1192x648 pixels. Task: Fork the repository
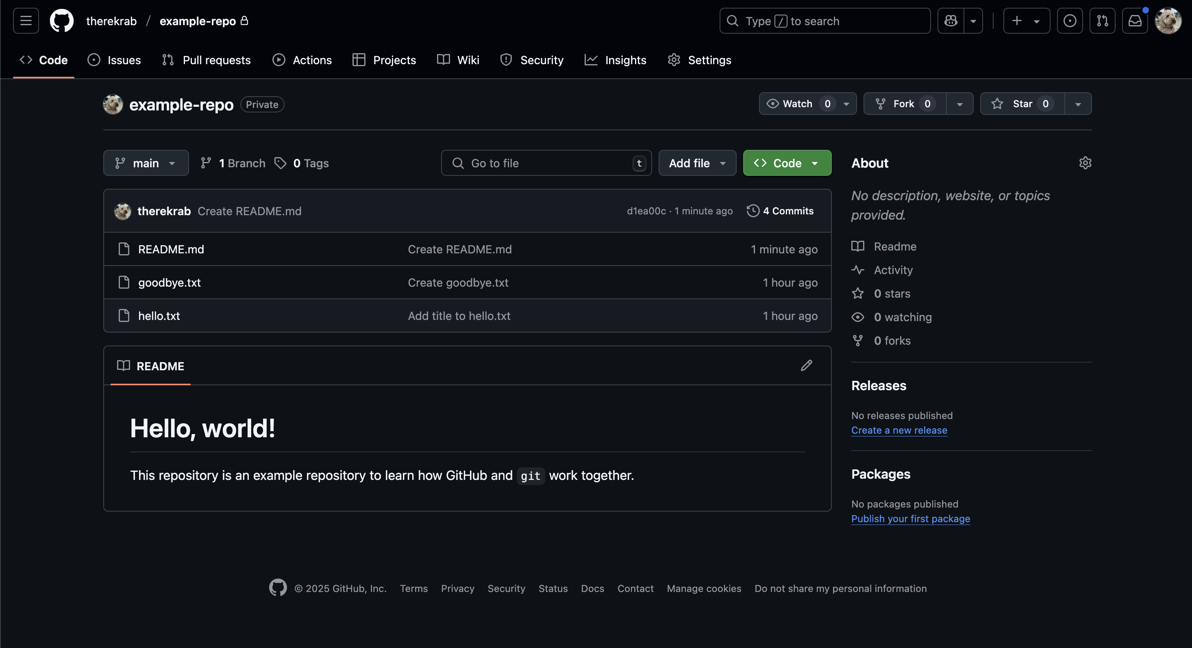tap(905, 104)
